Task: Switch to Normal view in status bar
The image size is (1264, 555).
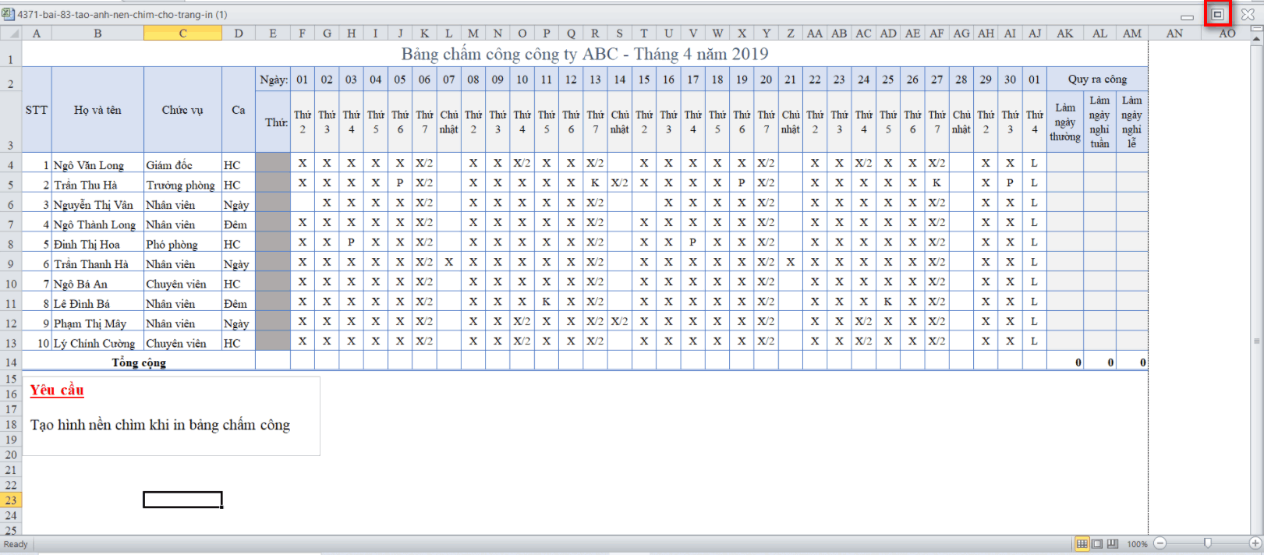Action: (x=1082, y=543)
